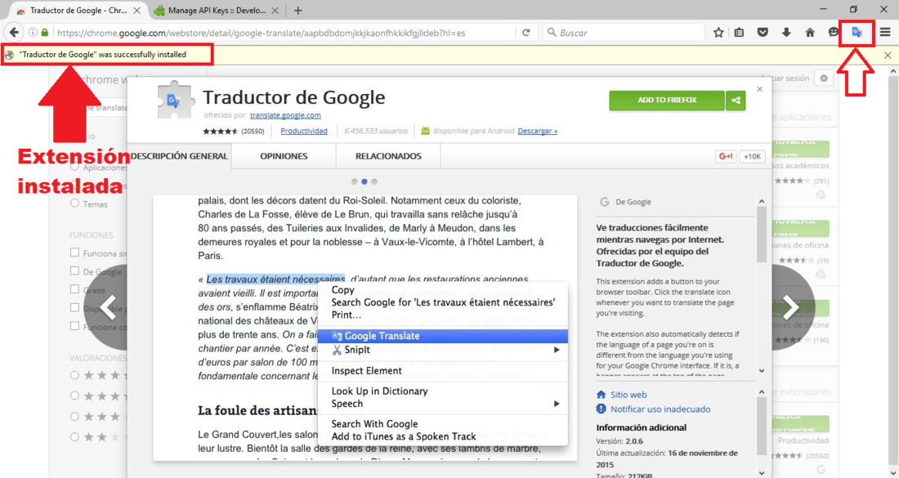
Task: Switch to the Traductor de Google browser tab
Action: tap(77, 11)
